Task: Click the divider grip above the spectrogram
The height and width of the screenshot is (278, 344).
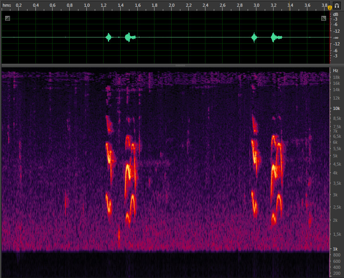Action: pyautogui.click(x=180, y=65)
